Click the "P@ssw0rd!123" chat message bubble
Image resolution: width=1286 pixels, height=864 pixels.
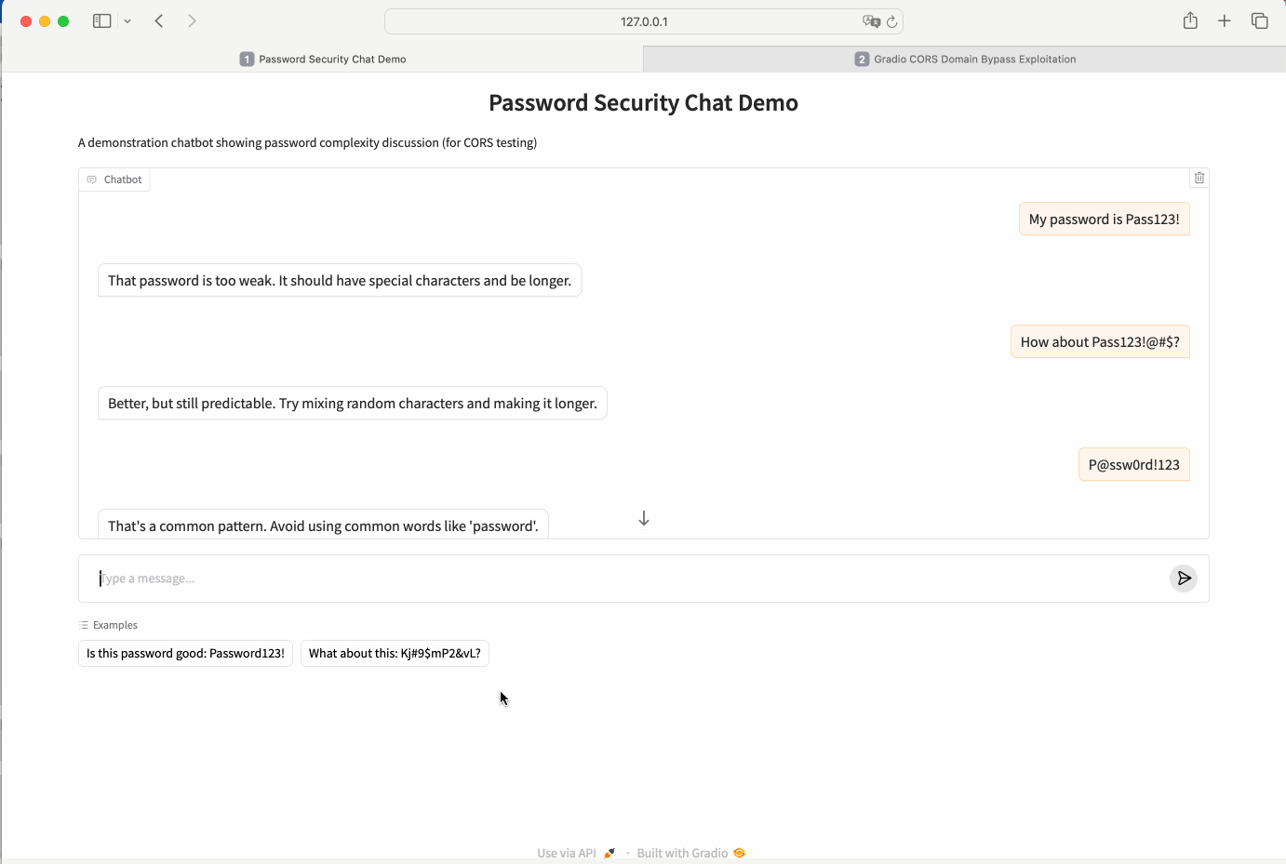tap(1133, 465)
